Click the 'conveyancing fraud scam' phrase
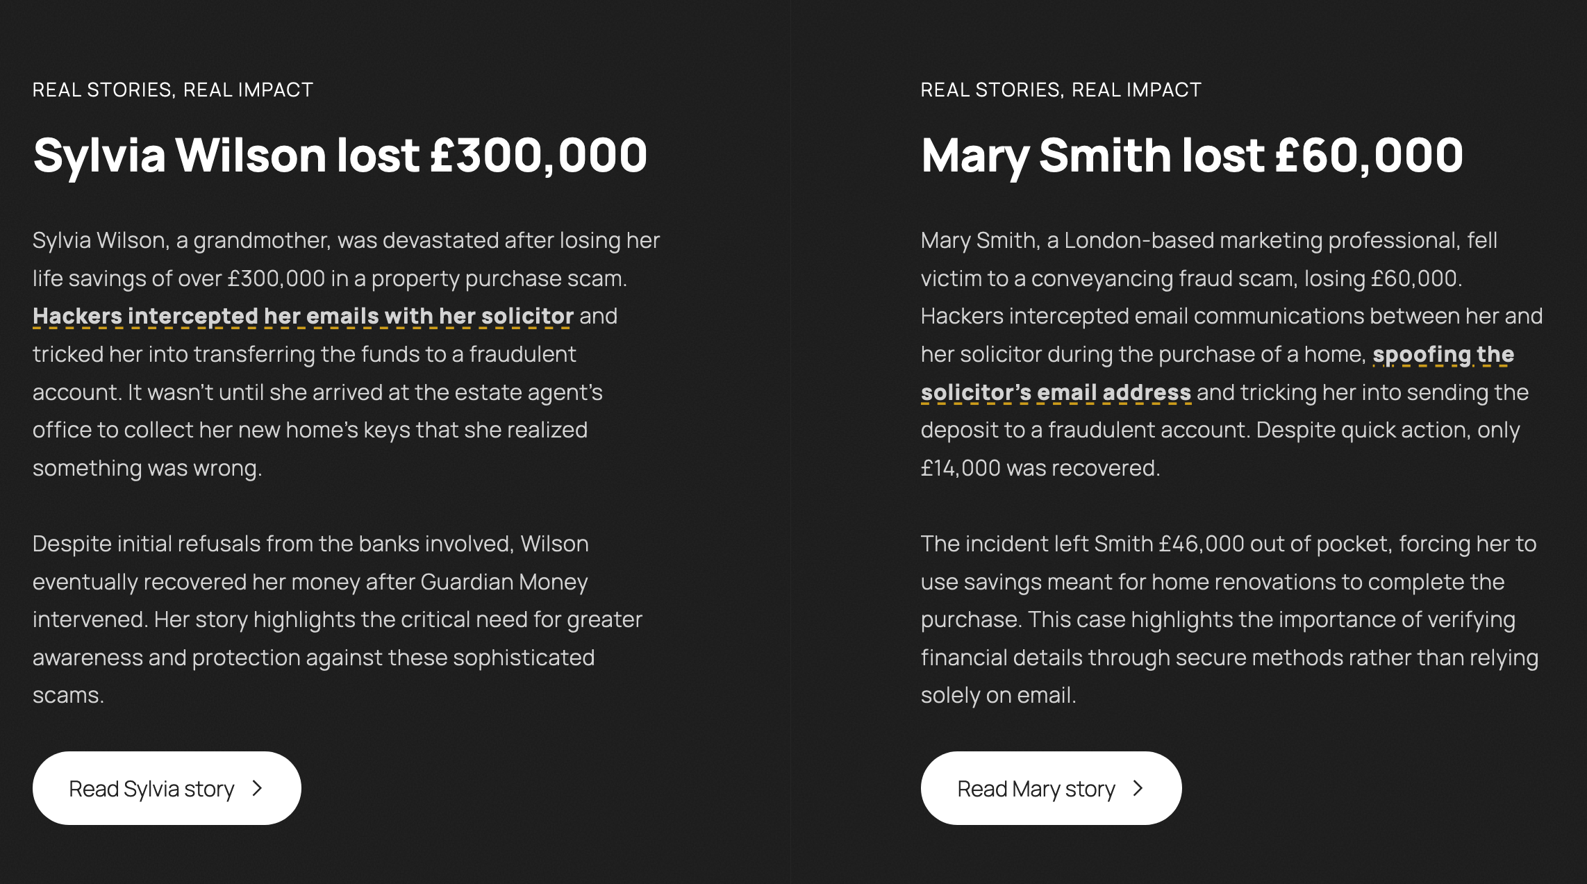The width and height of the screenshot is (1587, 884). coord(1163,279)
